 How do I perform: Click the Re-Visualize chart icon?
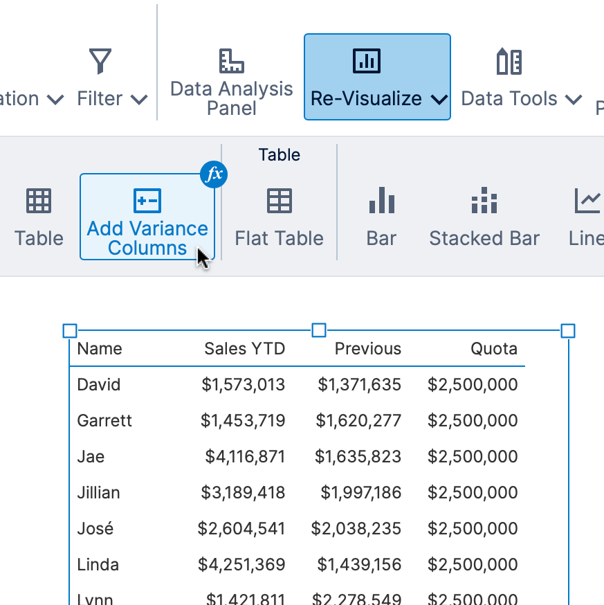click(x=366, y=60)
